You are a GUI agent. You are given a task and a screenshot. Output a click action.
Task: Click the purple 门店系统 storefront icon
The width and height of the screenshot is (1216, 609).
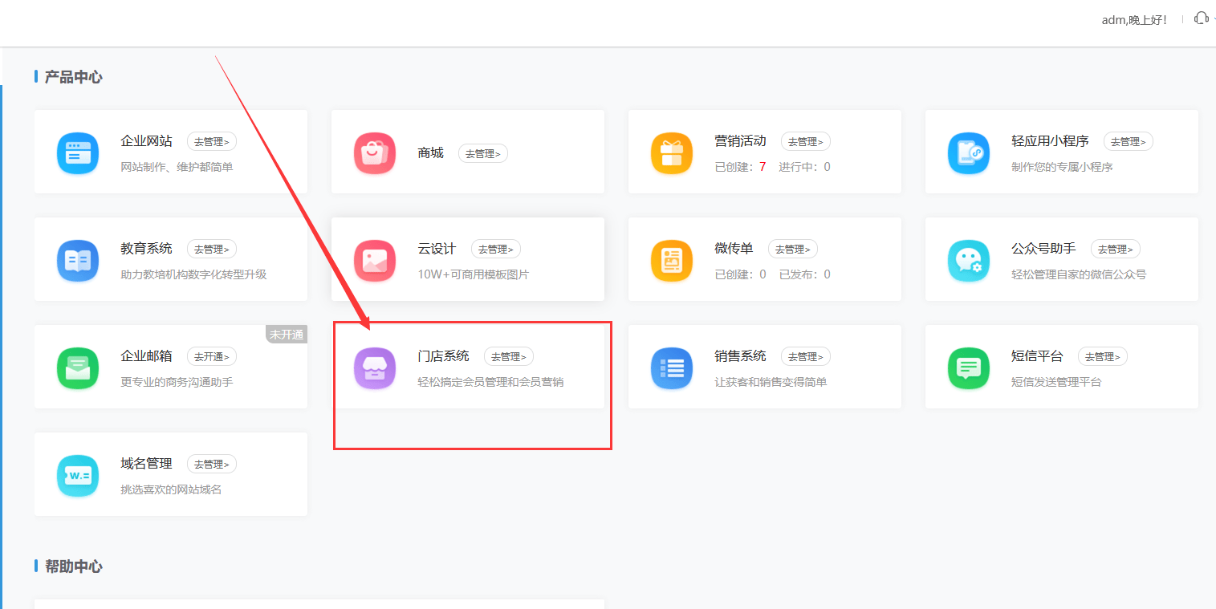[374, 367]
